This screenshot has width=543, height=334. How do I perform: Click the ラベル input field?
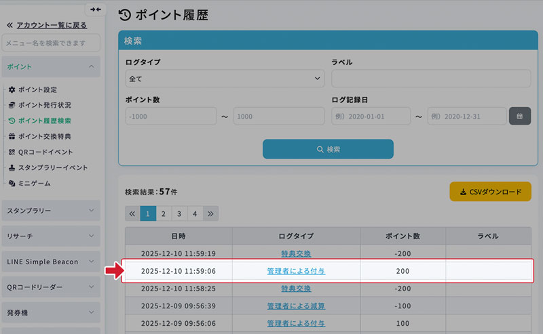point(431,79)
